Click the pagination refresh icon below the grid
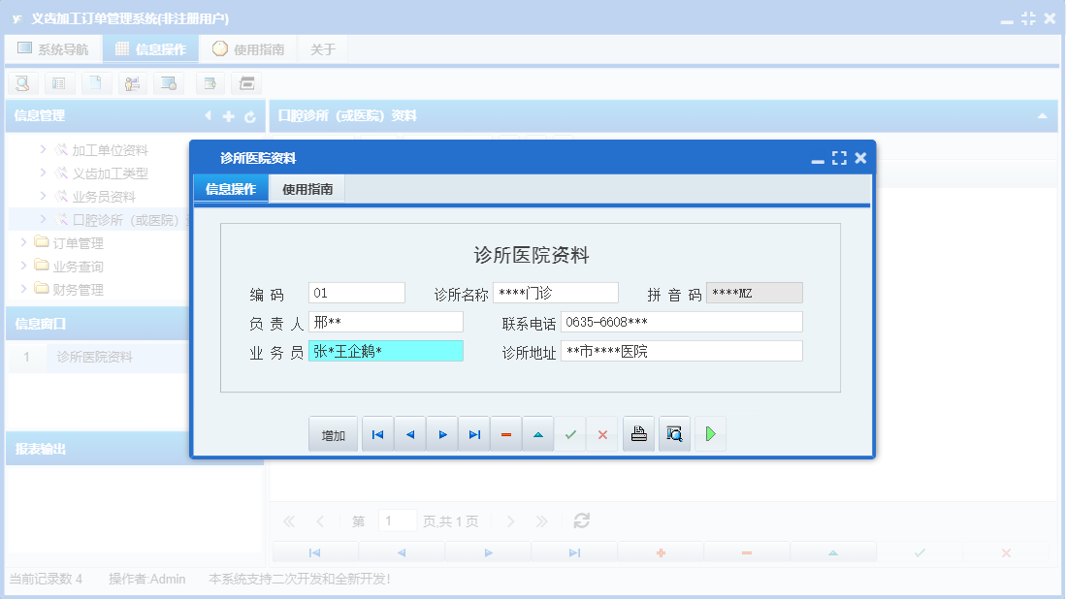This screenshot has height=599, width=1066. coord(580,520)
